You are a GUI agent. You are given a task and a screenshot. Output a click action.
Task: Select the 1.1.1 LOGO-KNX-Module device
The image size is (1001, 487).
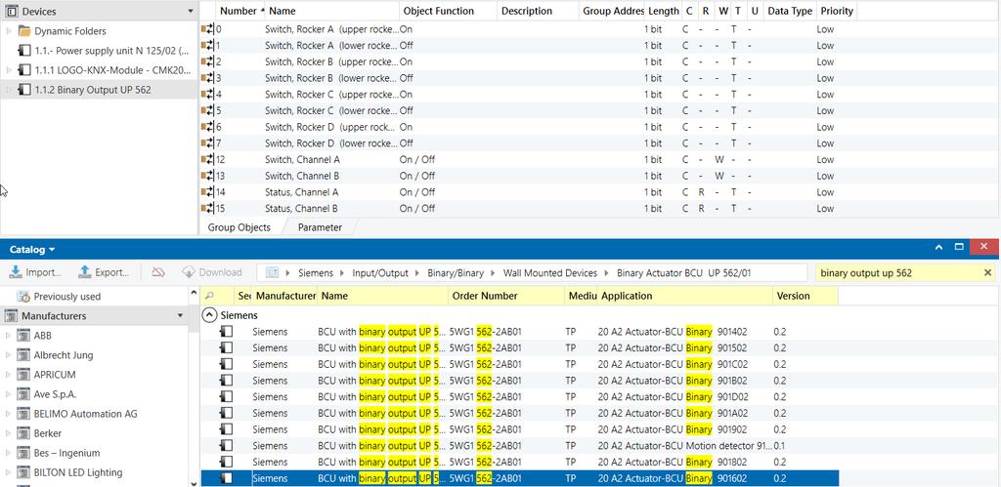tap(112, 70)
